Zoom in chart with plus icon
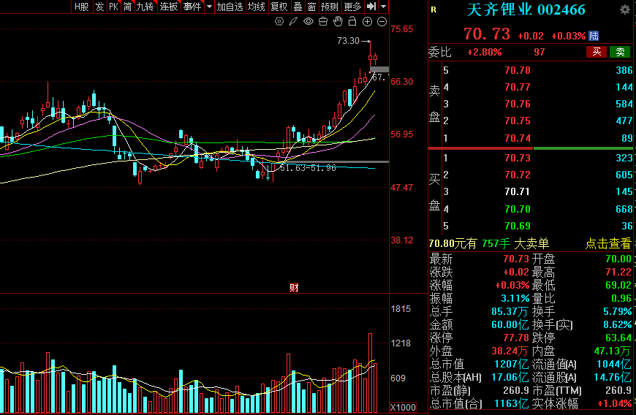This screenshot has height=415, width=636. (367, 22)
